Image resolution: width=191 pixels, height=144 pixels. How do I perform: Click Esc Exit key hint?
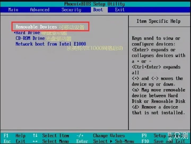click(14, 141)
